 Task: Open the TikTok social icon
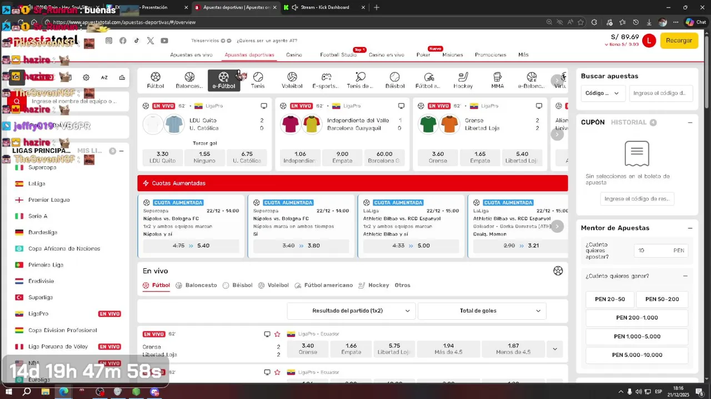tap(137, 40)
